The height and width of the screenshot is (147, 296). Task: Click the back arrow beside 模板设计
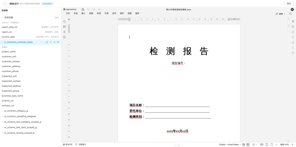coord(5,4)
